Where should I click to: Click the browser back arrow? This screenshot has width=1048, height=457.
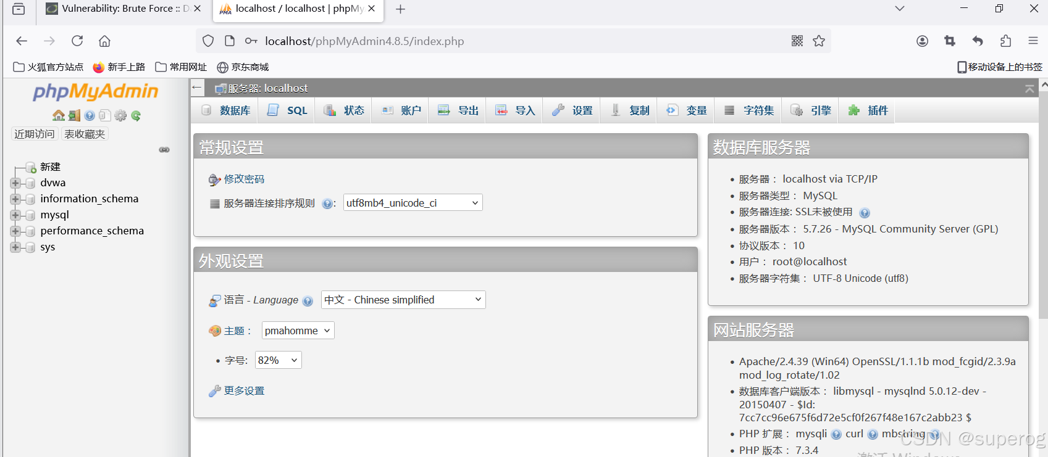click(22, 41)
